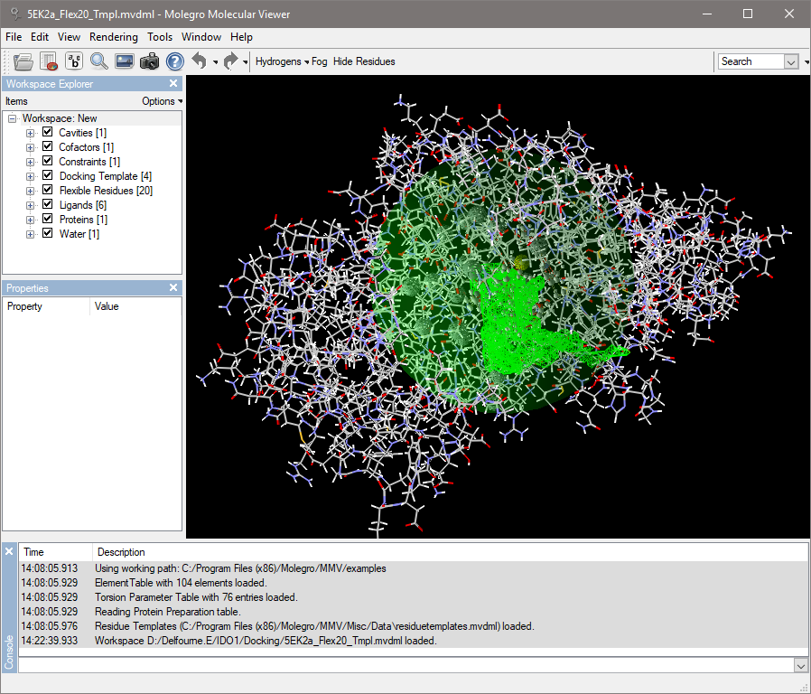Select the Ligands [6] tree item label
811x694 pixels.
83,205
